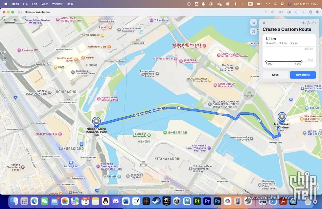The height and width of the screenshot is (209, 322).
Task: Toggle the Maps sidebar button
Action: tap(20, 12)
